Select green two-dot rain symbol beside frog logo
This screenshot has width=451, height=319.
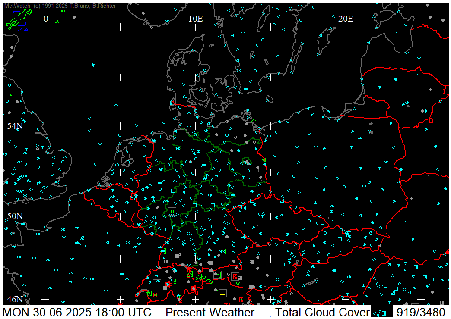tap(63, 11)
